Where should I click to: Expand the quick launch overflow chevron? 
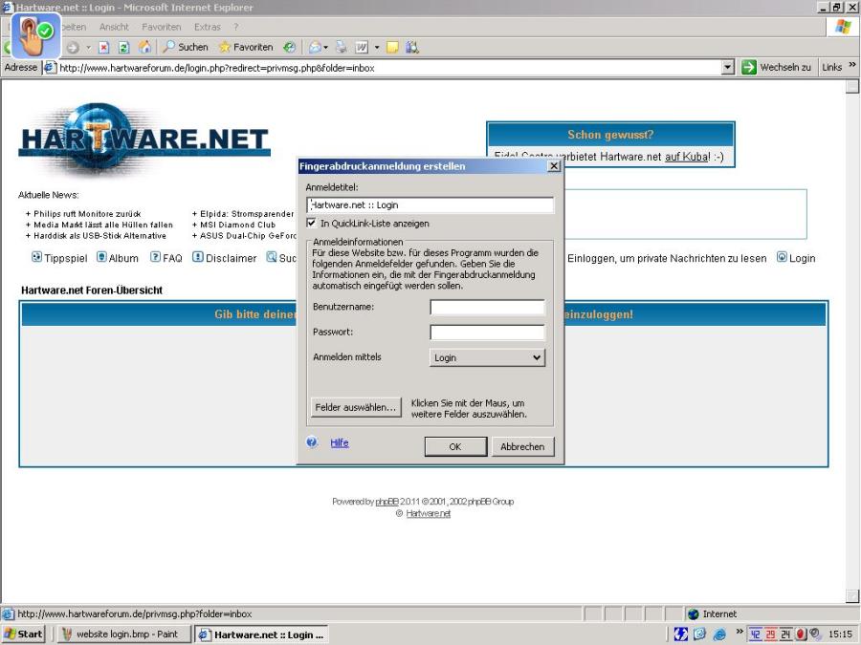[740, 631]
